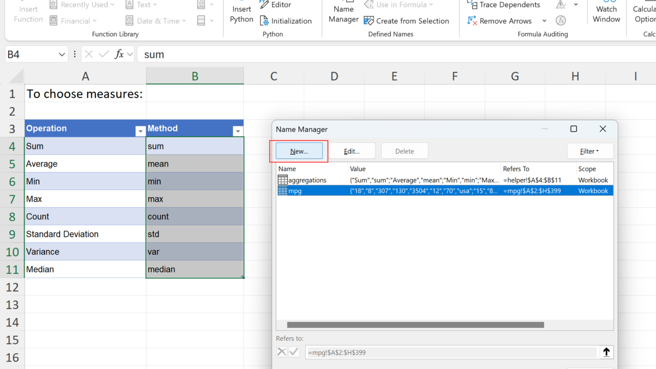This screenshot has height=369, width=656.
Task: Open the Filter dropdown in Name Manager
Action: (589, 151)
